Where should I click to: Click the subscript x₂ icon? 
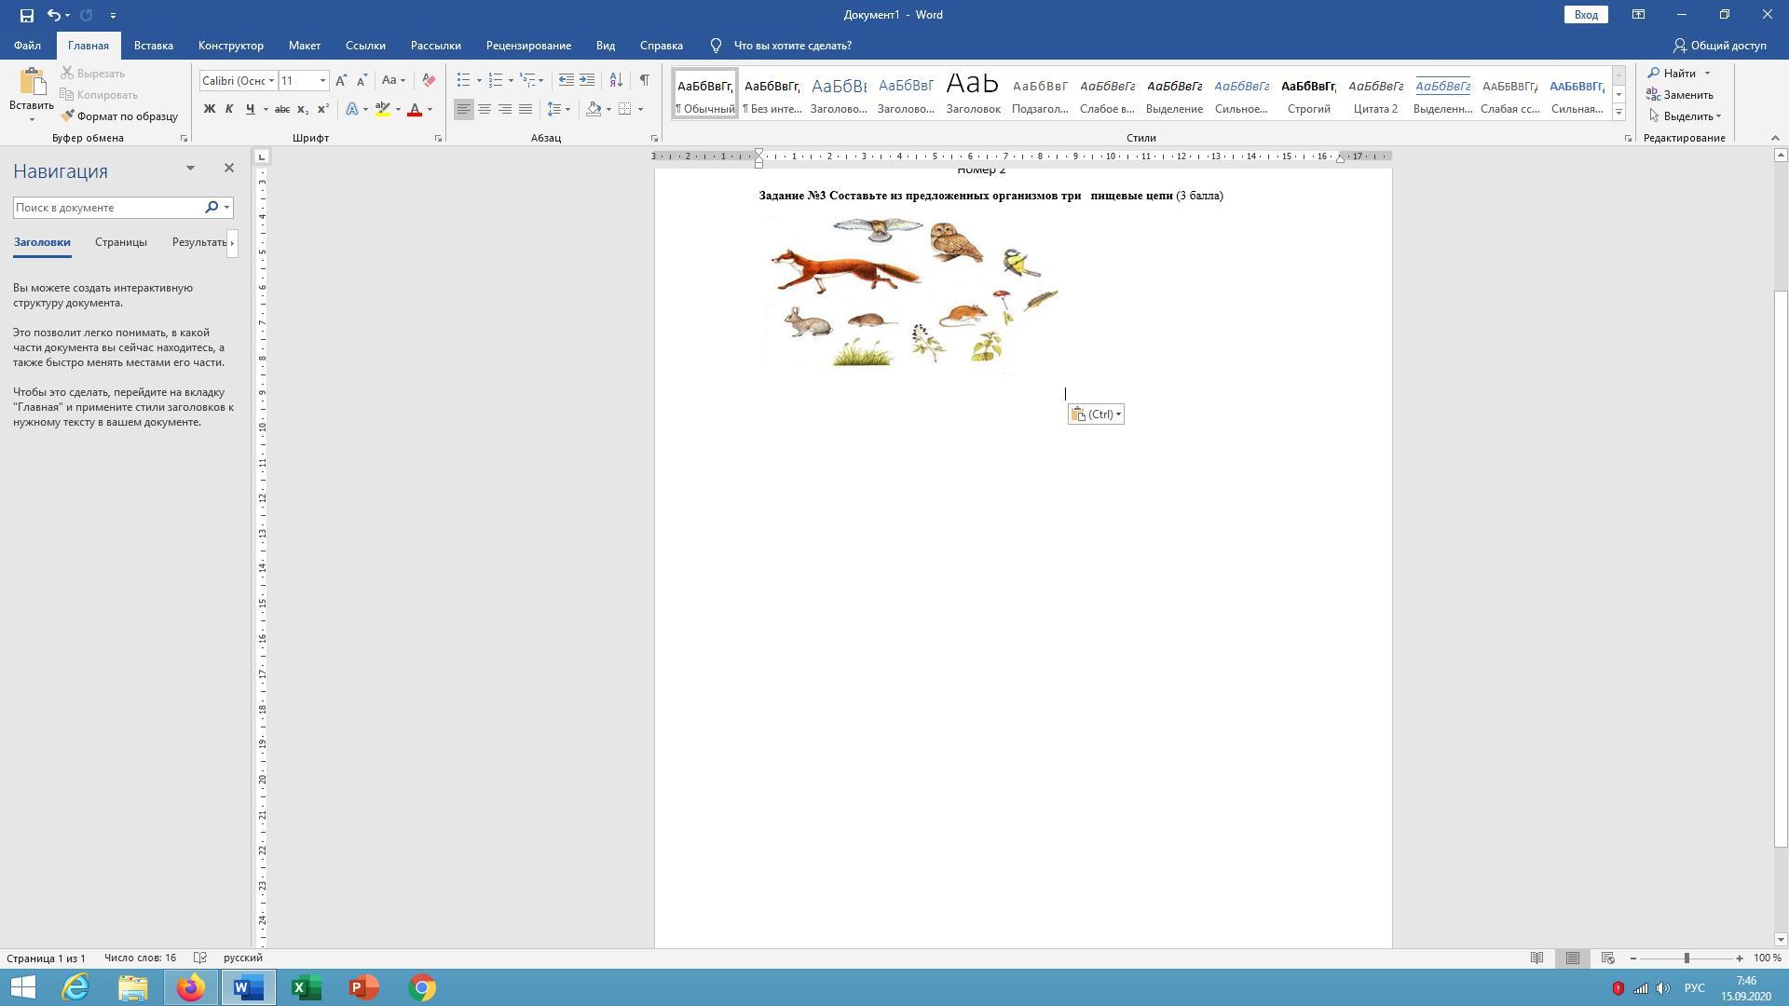[302, 109]
